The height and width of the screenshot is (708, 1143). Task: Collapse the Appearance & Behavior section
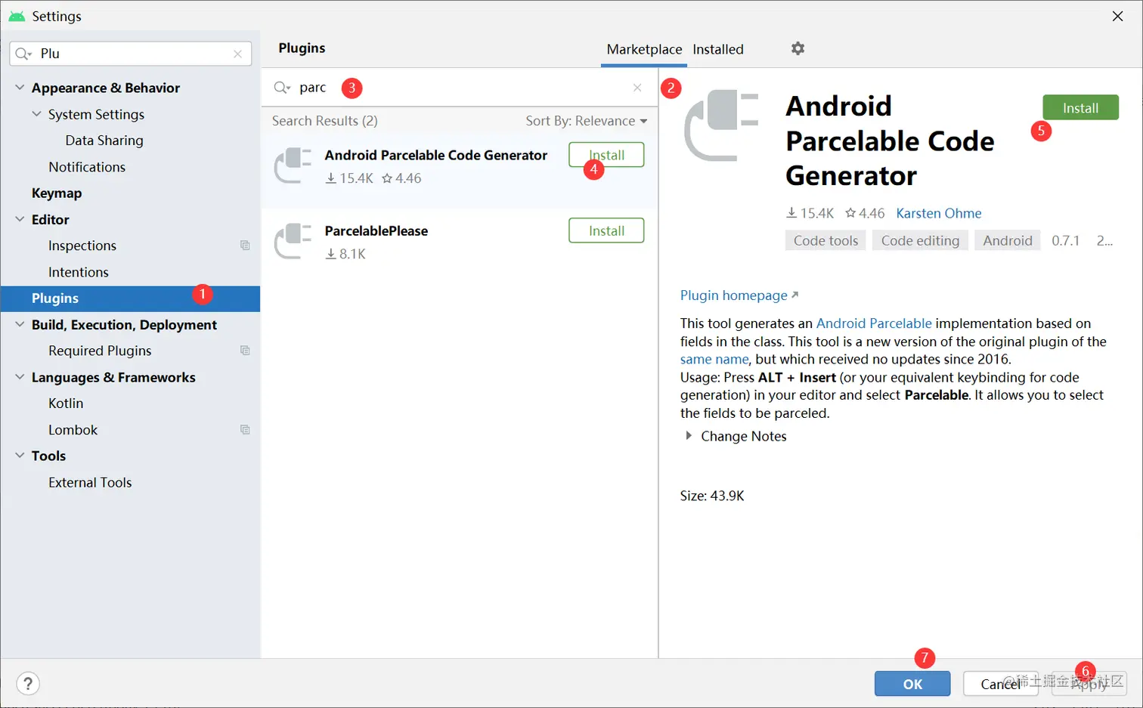tap(20, 88)
